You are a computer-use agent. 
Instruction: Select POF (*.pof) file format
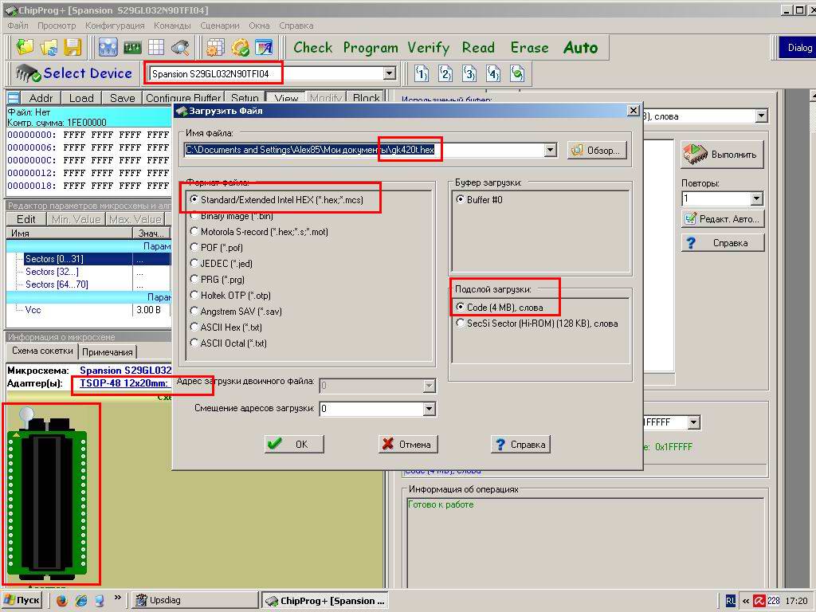coord(217,248)
